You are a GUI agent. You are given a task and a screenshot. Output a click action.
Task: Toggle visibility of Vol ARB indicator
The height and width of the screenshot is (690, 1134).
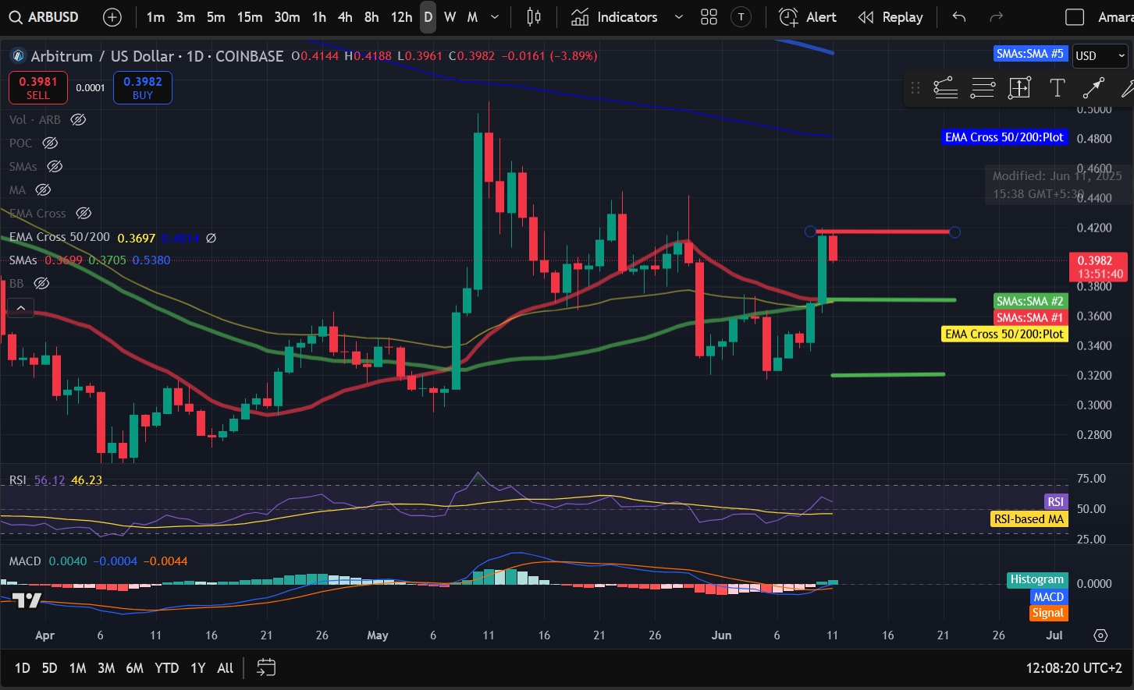78,119
